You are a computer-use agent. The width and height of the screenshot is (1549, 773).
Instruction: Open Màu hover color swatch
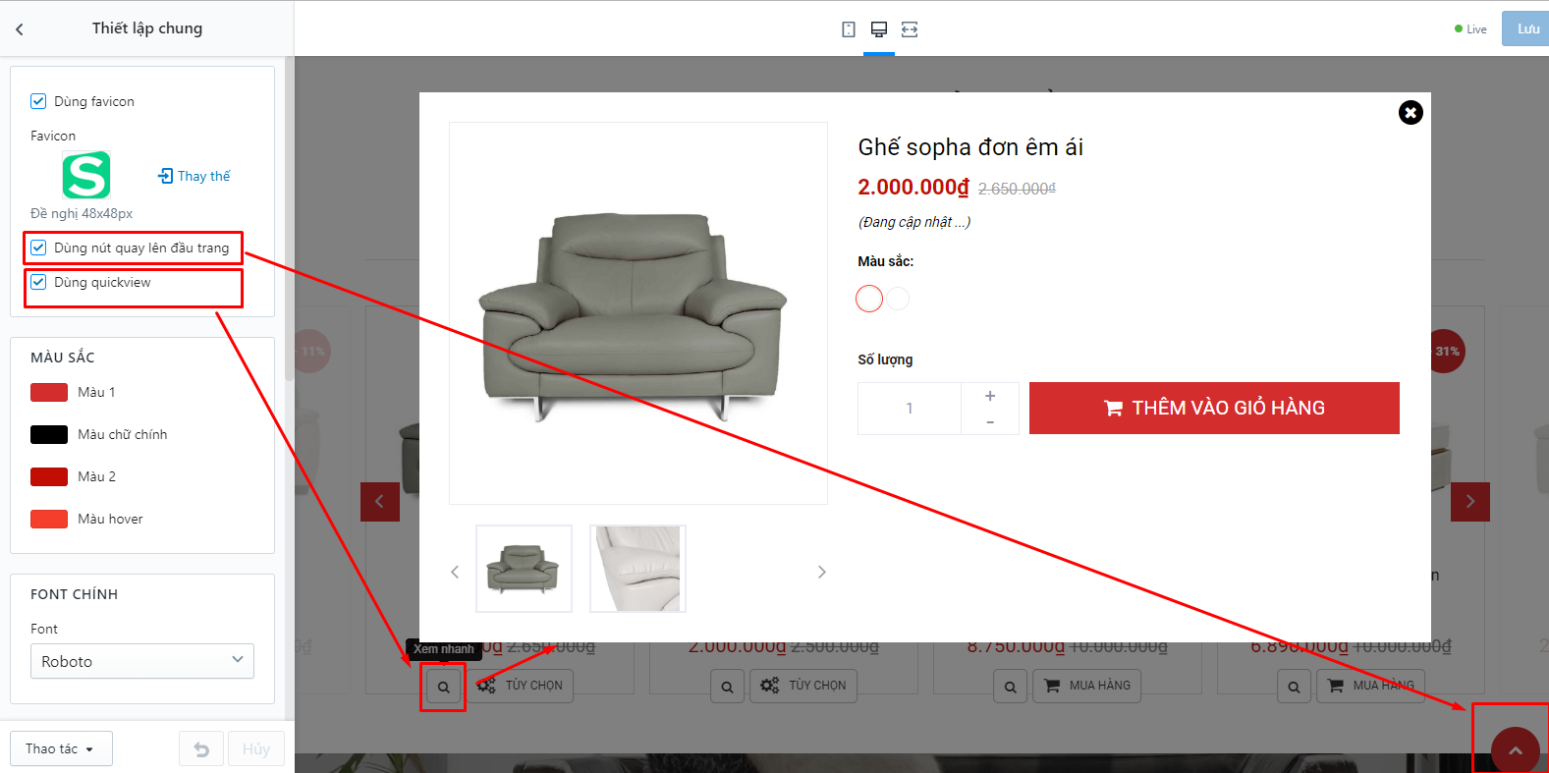(x=49, y=519)
